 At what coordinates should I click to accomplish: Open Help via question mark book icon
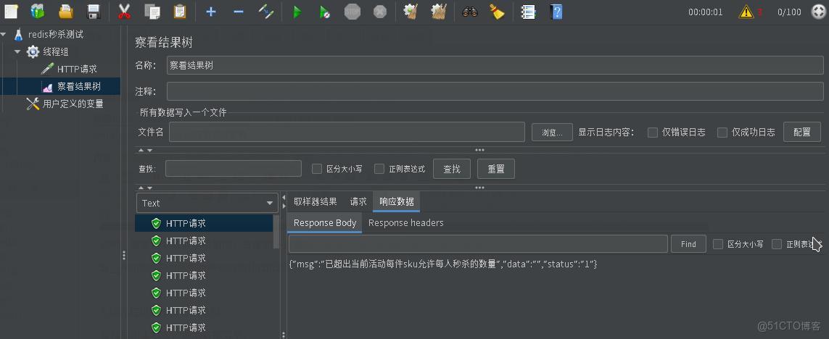pyautogui.click(x=556, y=12)
